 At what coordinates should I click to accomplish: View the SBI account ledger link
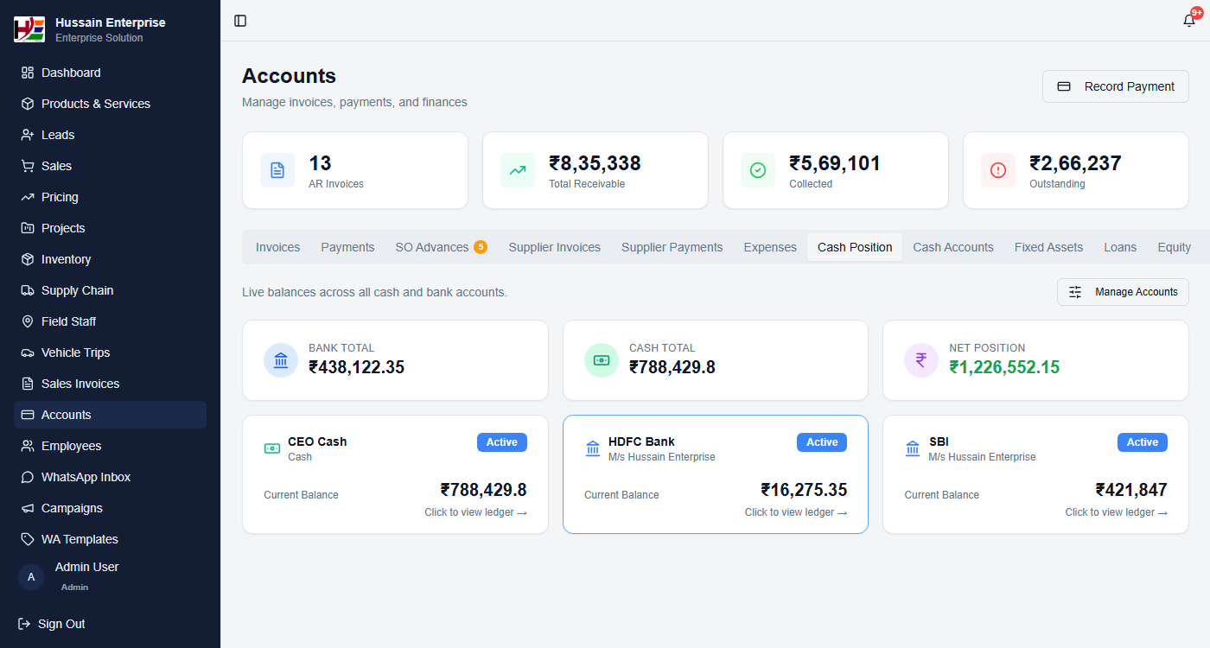[x=1116, y=512]
